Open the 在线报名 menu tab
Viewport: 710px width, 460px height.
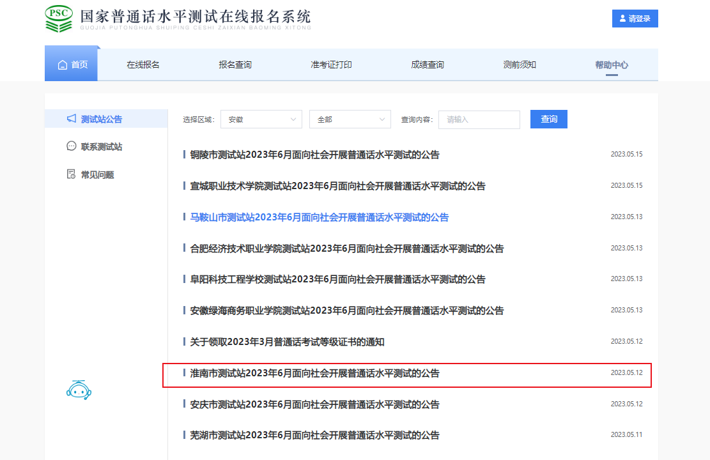pos(143,65)
